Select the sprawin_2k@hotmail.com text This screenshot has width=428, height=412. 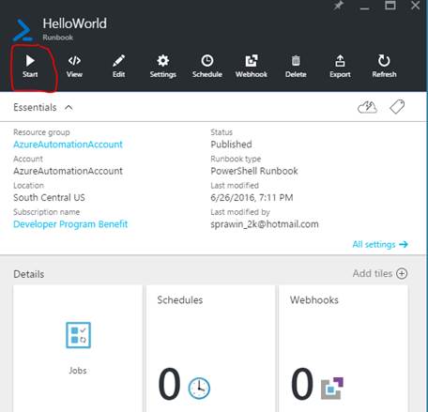(x=265, y=224)
